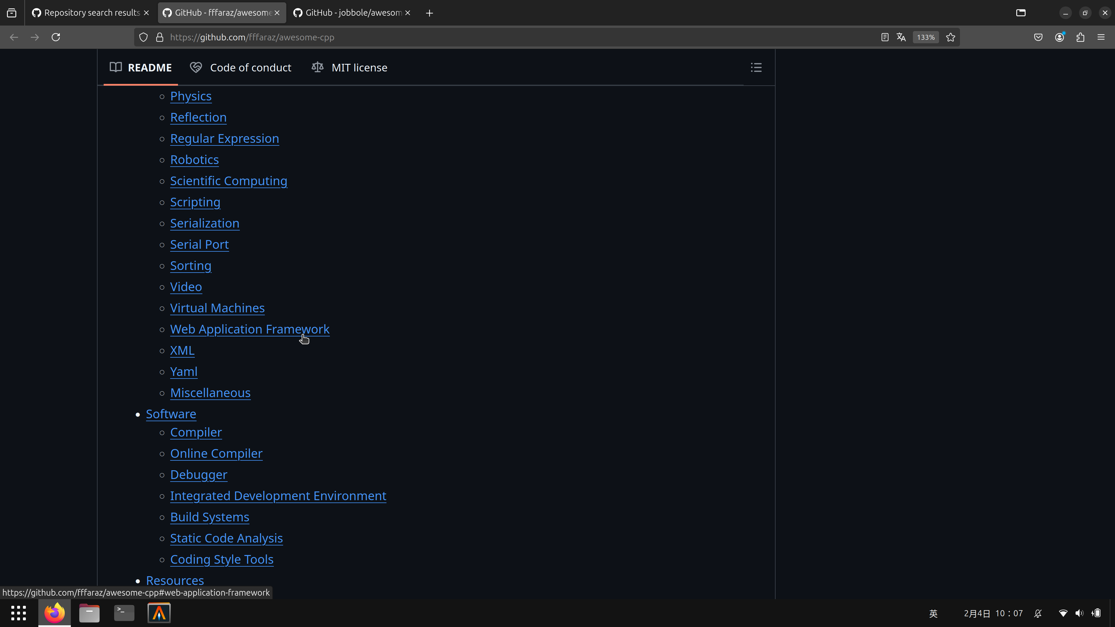Open the README outline icon
The image size is (1115, 627).
pos(756,68)
